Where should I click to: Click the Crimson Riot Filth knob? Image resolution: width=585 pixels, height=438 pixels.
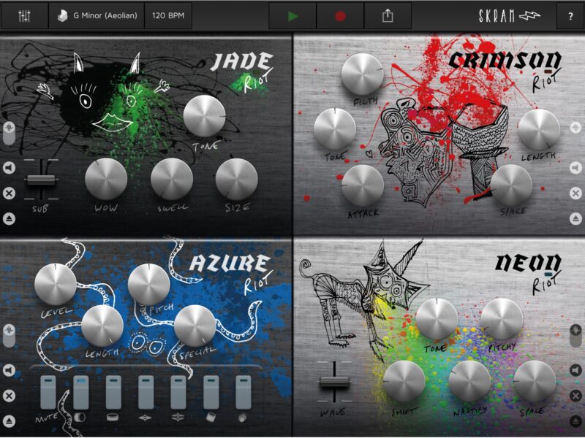[x=361, y=74]
